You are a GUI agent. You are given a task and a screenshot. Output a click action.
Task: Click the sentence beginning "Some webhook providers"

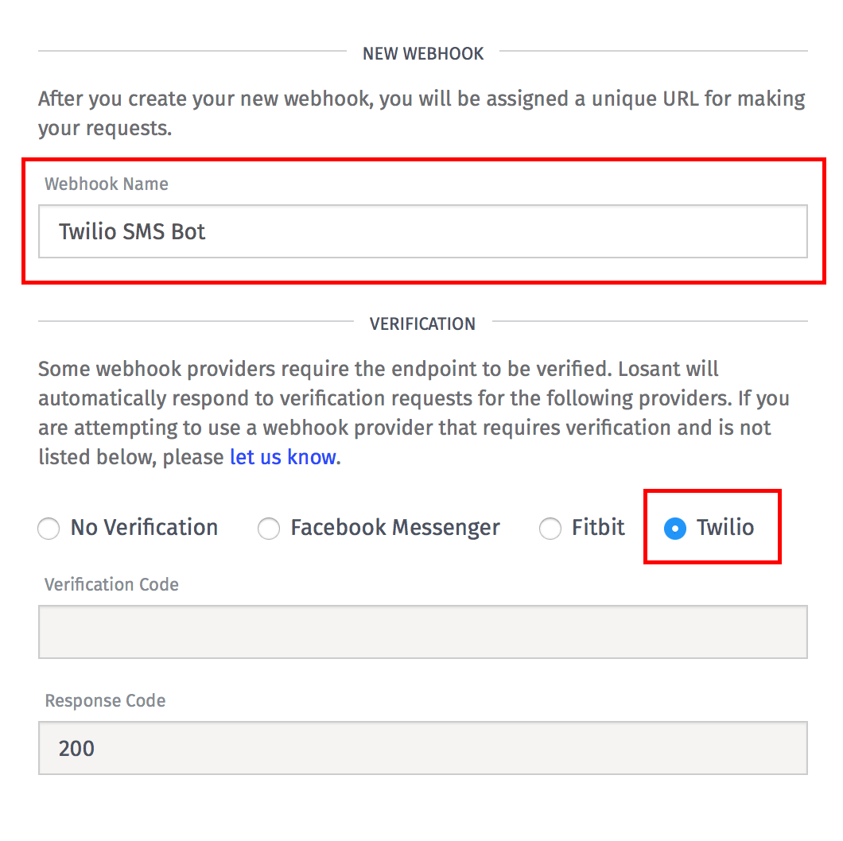(199, 370)
